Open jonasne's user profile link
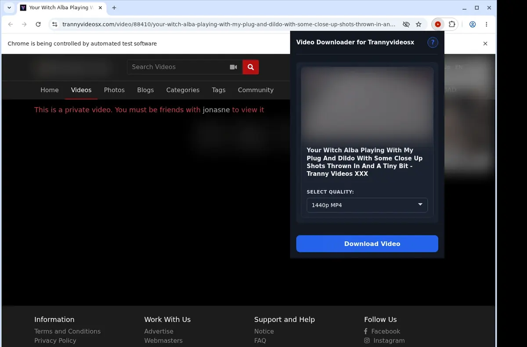This screenshot has height=347, width=527. point(216,110)
